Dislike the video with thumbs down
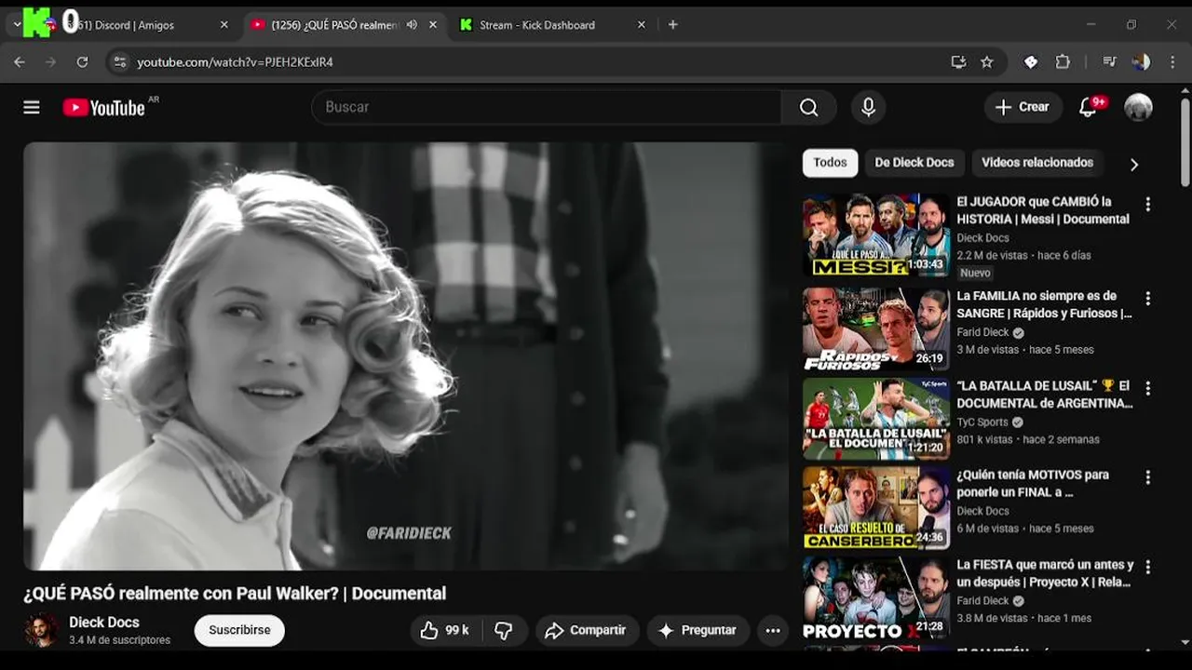The width and height of the screenshot is (1192, 670). click(x=504, y=630)
